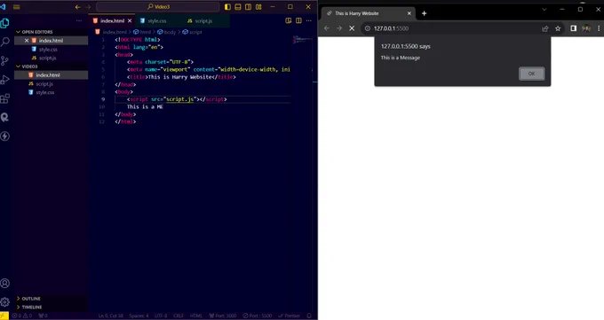Switch to the script.js editor tab
The width and height of the screenshot is (604, 320).
coord(204,20)
